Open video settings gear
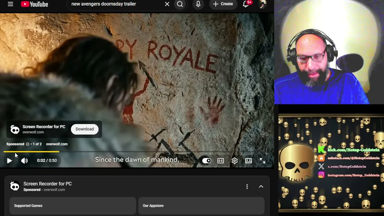Screen dimensions: 384x216 pyautogui.click(x=235, y=160)
